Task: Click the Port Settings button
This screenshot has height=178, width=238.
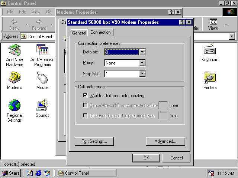Action: click(x=94, y=141)
